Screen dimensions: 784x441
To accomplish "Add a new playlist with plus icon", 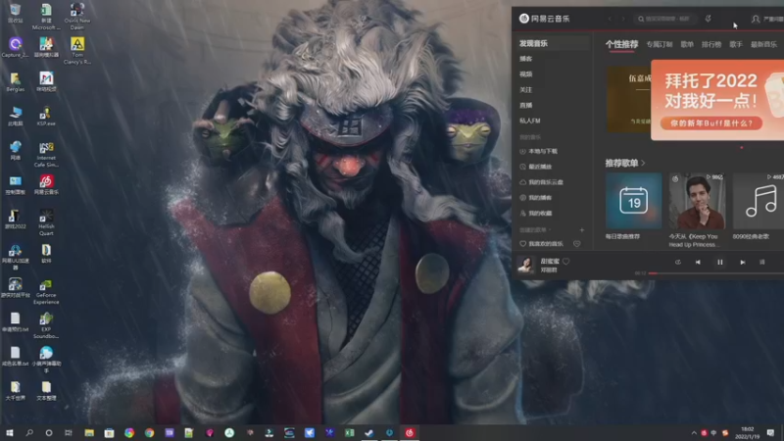I will tap(581, 230).
